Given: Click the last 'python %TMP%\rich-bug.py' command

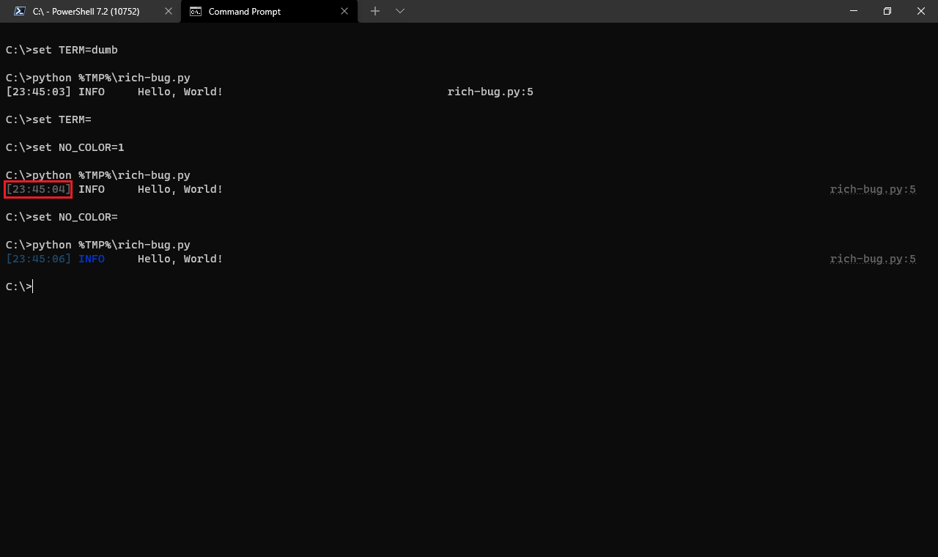Looking at the screenshot, I should [x=111, y=245].
